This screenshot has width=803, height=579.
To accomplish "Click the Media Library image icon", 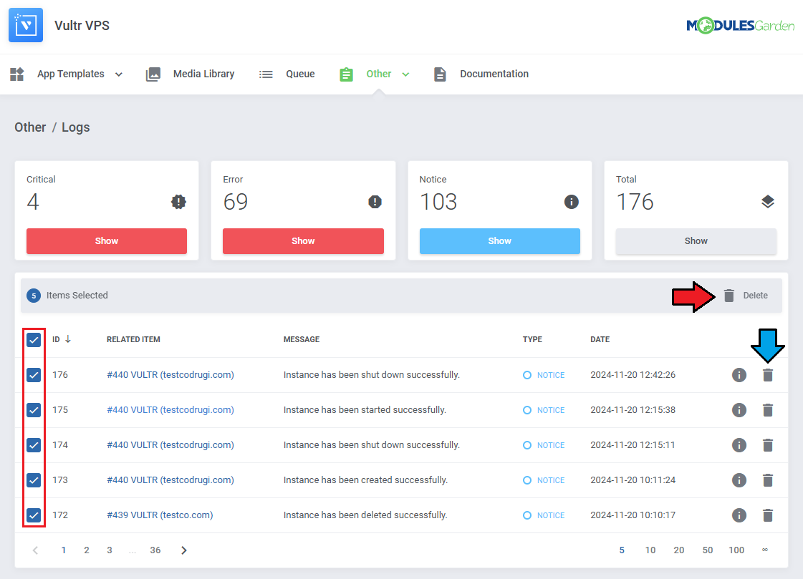I will pyautogui.click(x=153, y=74).
